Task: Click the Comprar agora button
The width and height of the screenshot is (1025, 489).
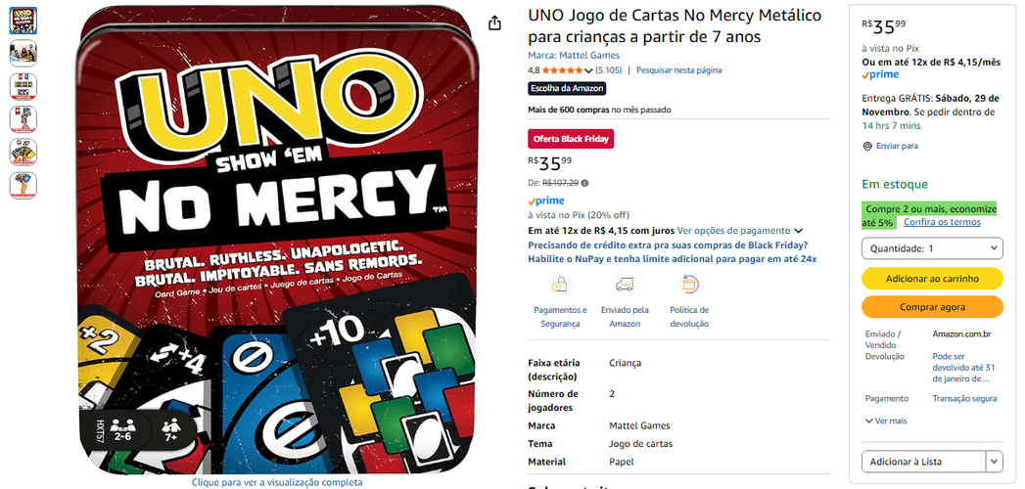Action: click(x=932, y=307)
